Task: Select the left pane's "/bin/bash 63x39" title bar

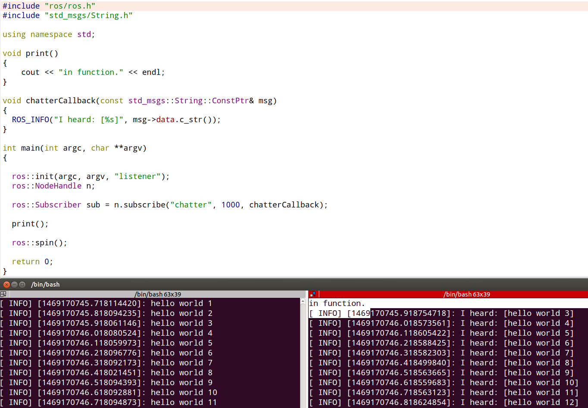Action: coord(158,294)
